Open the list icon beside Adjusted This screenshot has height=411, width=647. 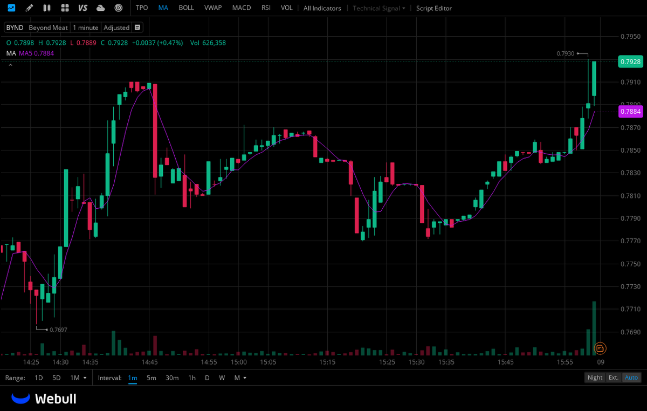coord(137,28)
